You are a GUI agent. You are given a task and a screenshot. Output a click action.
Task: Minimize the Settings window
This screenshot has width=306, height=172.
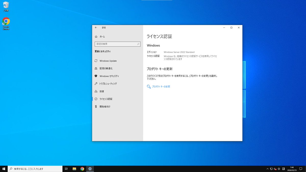224,28
